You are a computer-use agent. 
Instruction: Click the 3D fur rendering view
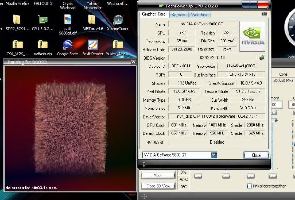coord(70,128)
